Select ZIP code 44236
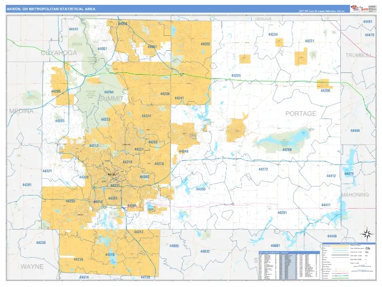The width and height of the screenshot is (382, 287). tap(165, 94)
